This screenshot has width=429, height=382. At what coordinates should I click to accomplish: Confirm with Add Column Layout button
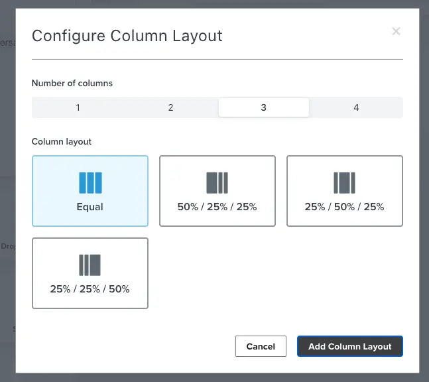pos(349,346)
